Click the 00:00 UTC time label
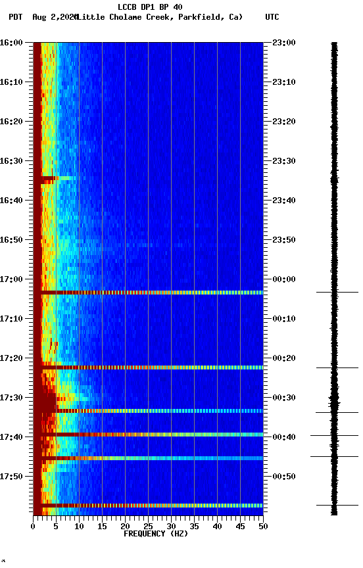The image size is (363, 568). pyautogui.click(x=284, y=279)
